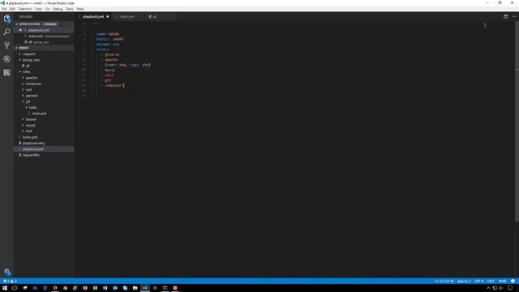
Task: Open the Explorer view in activity bar
Action: coord(6,19)
